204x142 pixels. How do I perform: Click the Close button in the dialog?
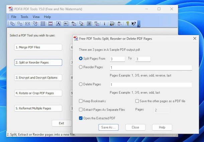135,127
